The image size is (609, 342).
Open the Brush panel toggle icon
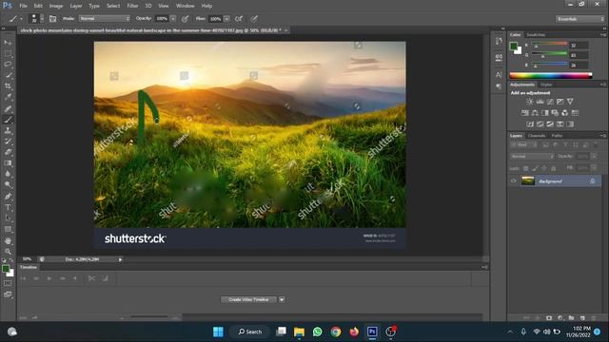(53, 19)
